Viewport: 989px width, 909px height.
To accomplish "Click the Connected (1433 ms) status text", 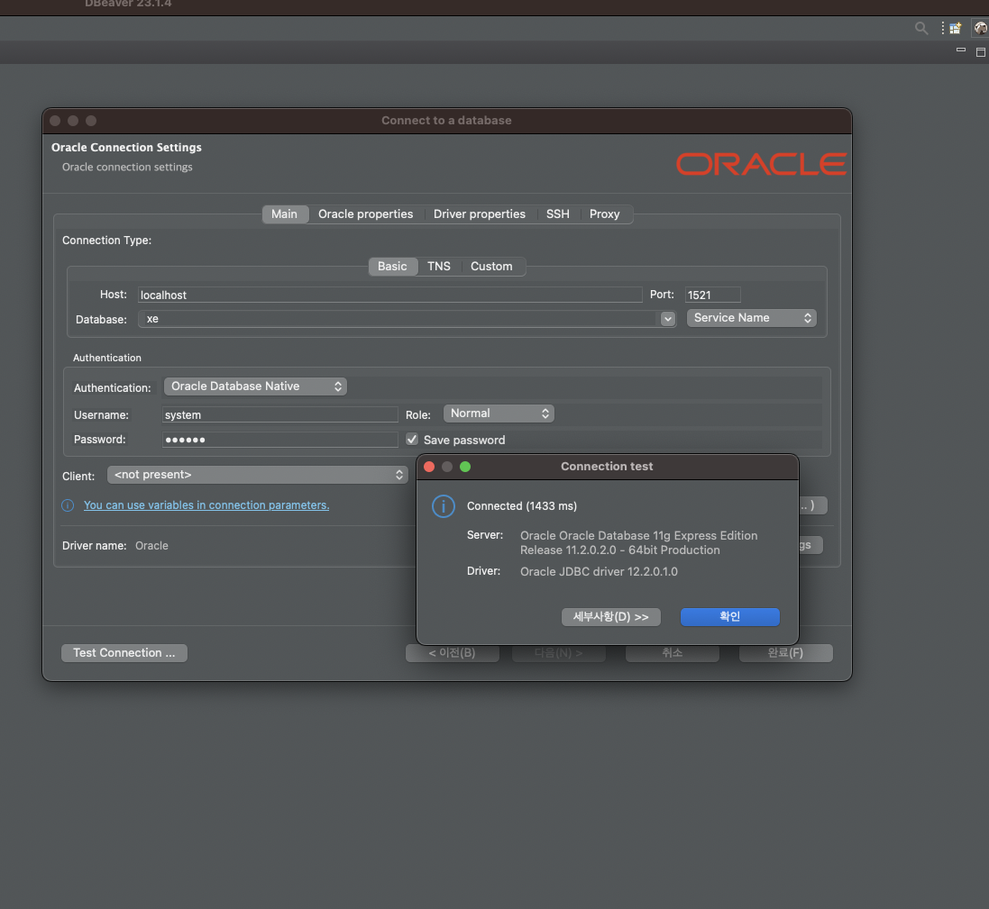I will pos(522,506).
